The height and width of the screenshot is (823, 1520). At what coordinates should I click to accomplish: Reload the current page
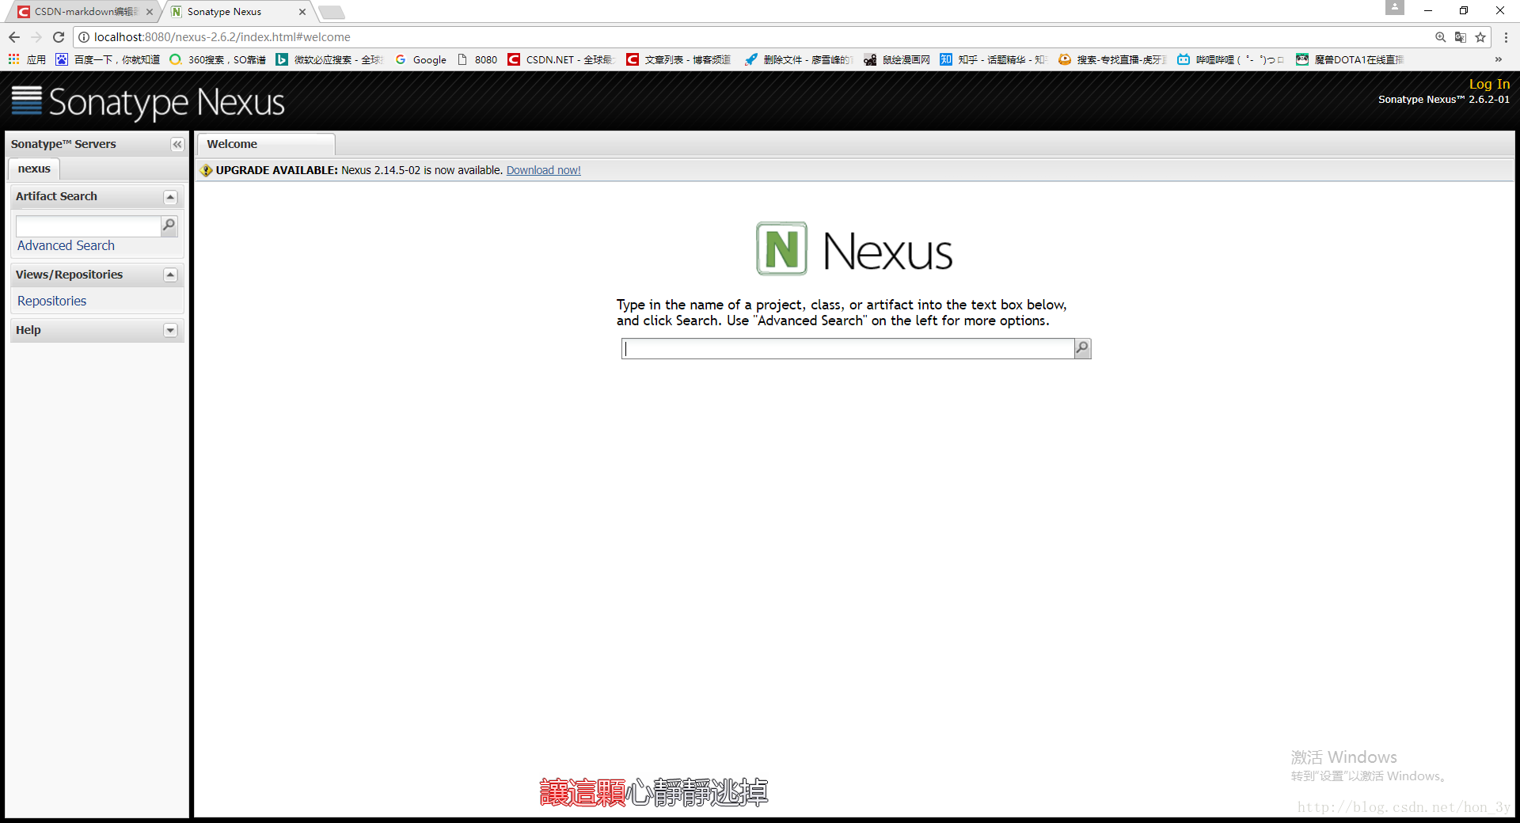pyautogui.click(x=59, y=37)
